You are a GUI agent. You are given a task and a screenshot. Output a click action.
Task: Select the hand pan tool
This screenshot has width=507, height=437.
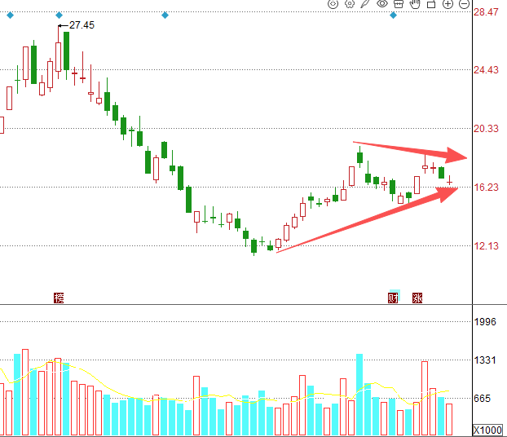(x=415, y=4)
